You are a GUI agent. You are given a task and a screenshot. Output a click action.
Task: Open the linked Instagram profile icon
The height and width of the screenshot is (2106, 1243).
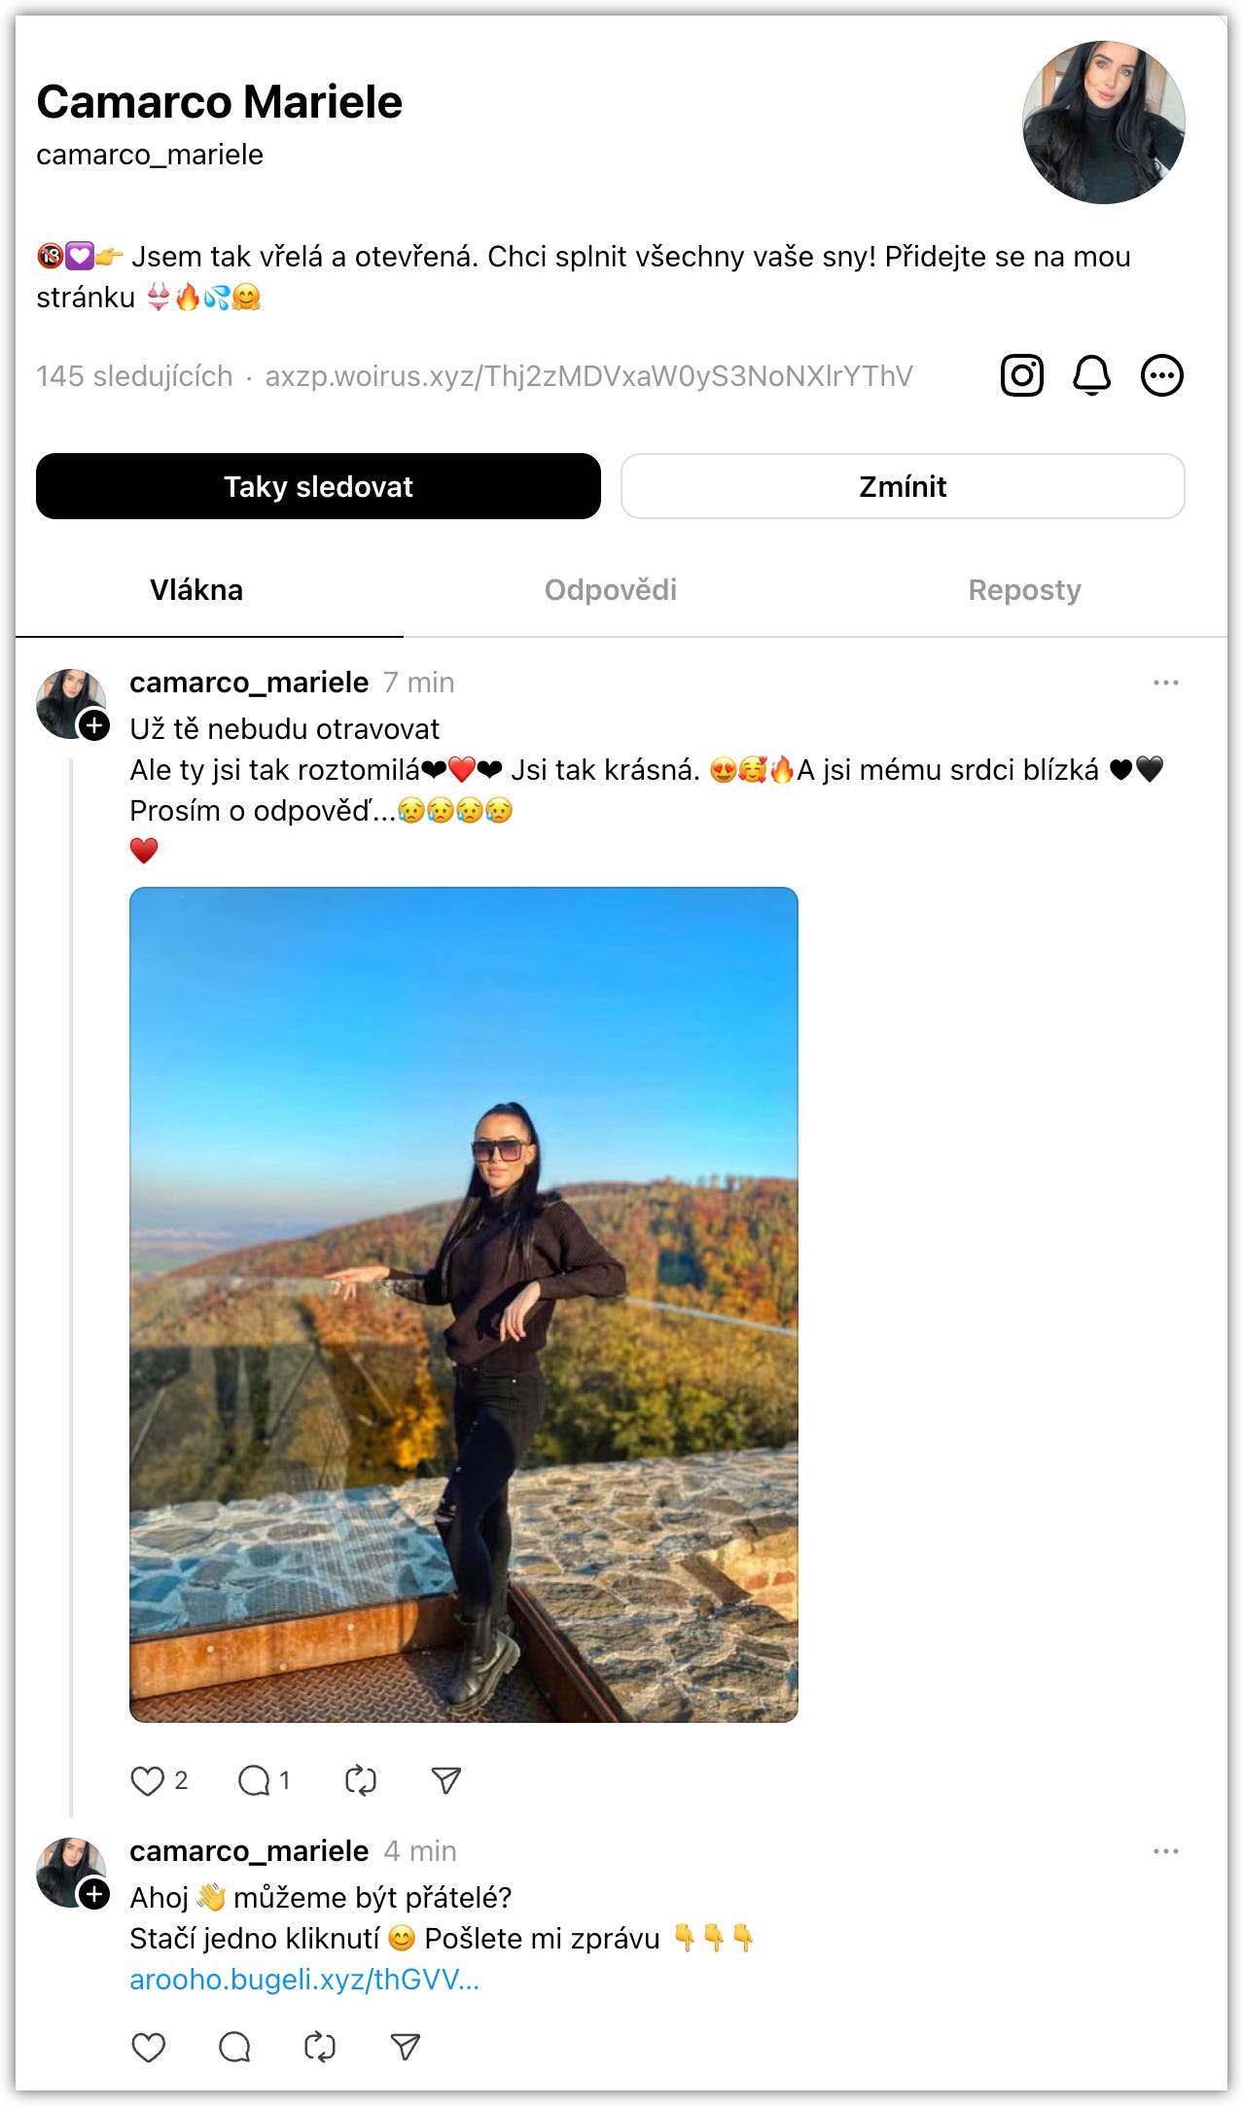coord(1021,375)
